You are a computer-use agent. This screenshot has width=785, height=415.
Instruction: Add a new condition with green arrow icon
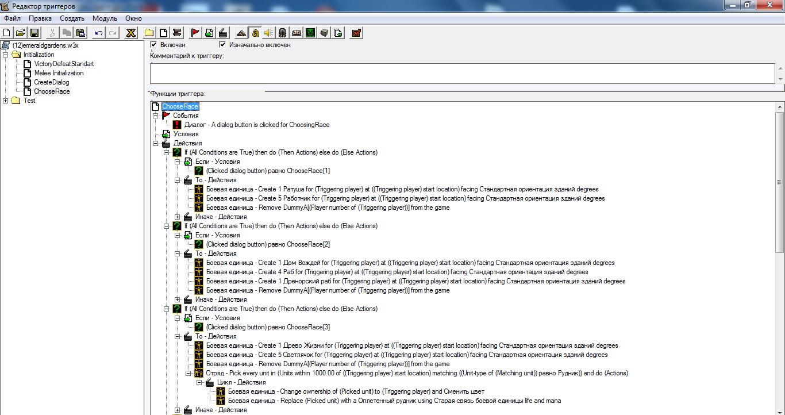209,33
